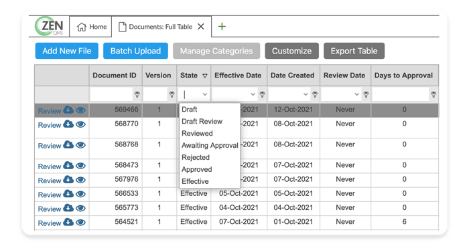The width and height of the screenshot is (469, 246).
Task: View document 566533 with eye icon
Action: (80, 194)
